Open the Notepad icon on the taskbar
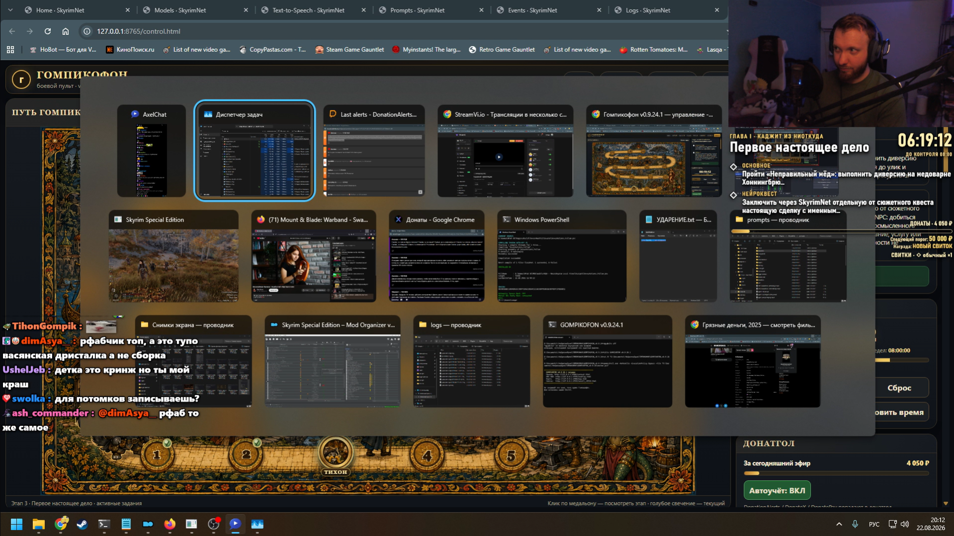This screenshot has width=954, height=536. [126, 524]
